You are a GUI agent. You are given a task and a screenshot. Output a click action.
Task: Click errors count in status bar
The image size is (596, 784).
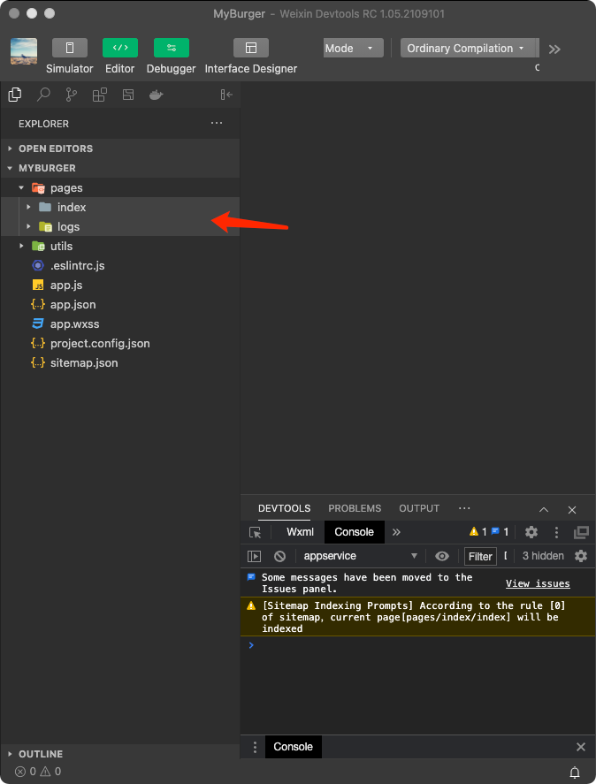point(26,772)
